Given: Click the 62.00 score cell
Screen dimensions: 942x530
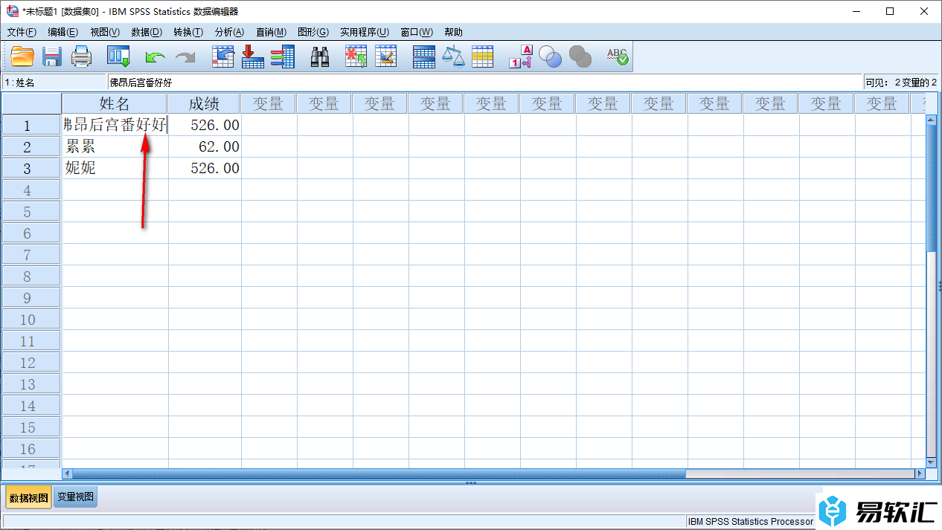Looking at the screenshot, I should tap(205, 146).
